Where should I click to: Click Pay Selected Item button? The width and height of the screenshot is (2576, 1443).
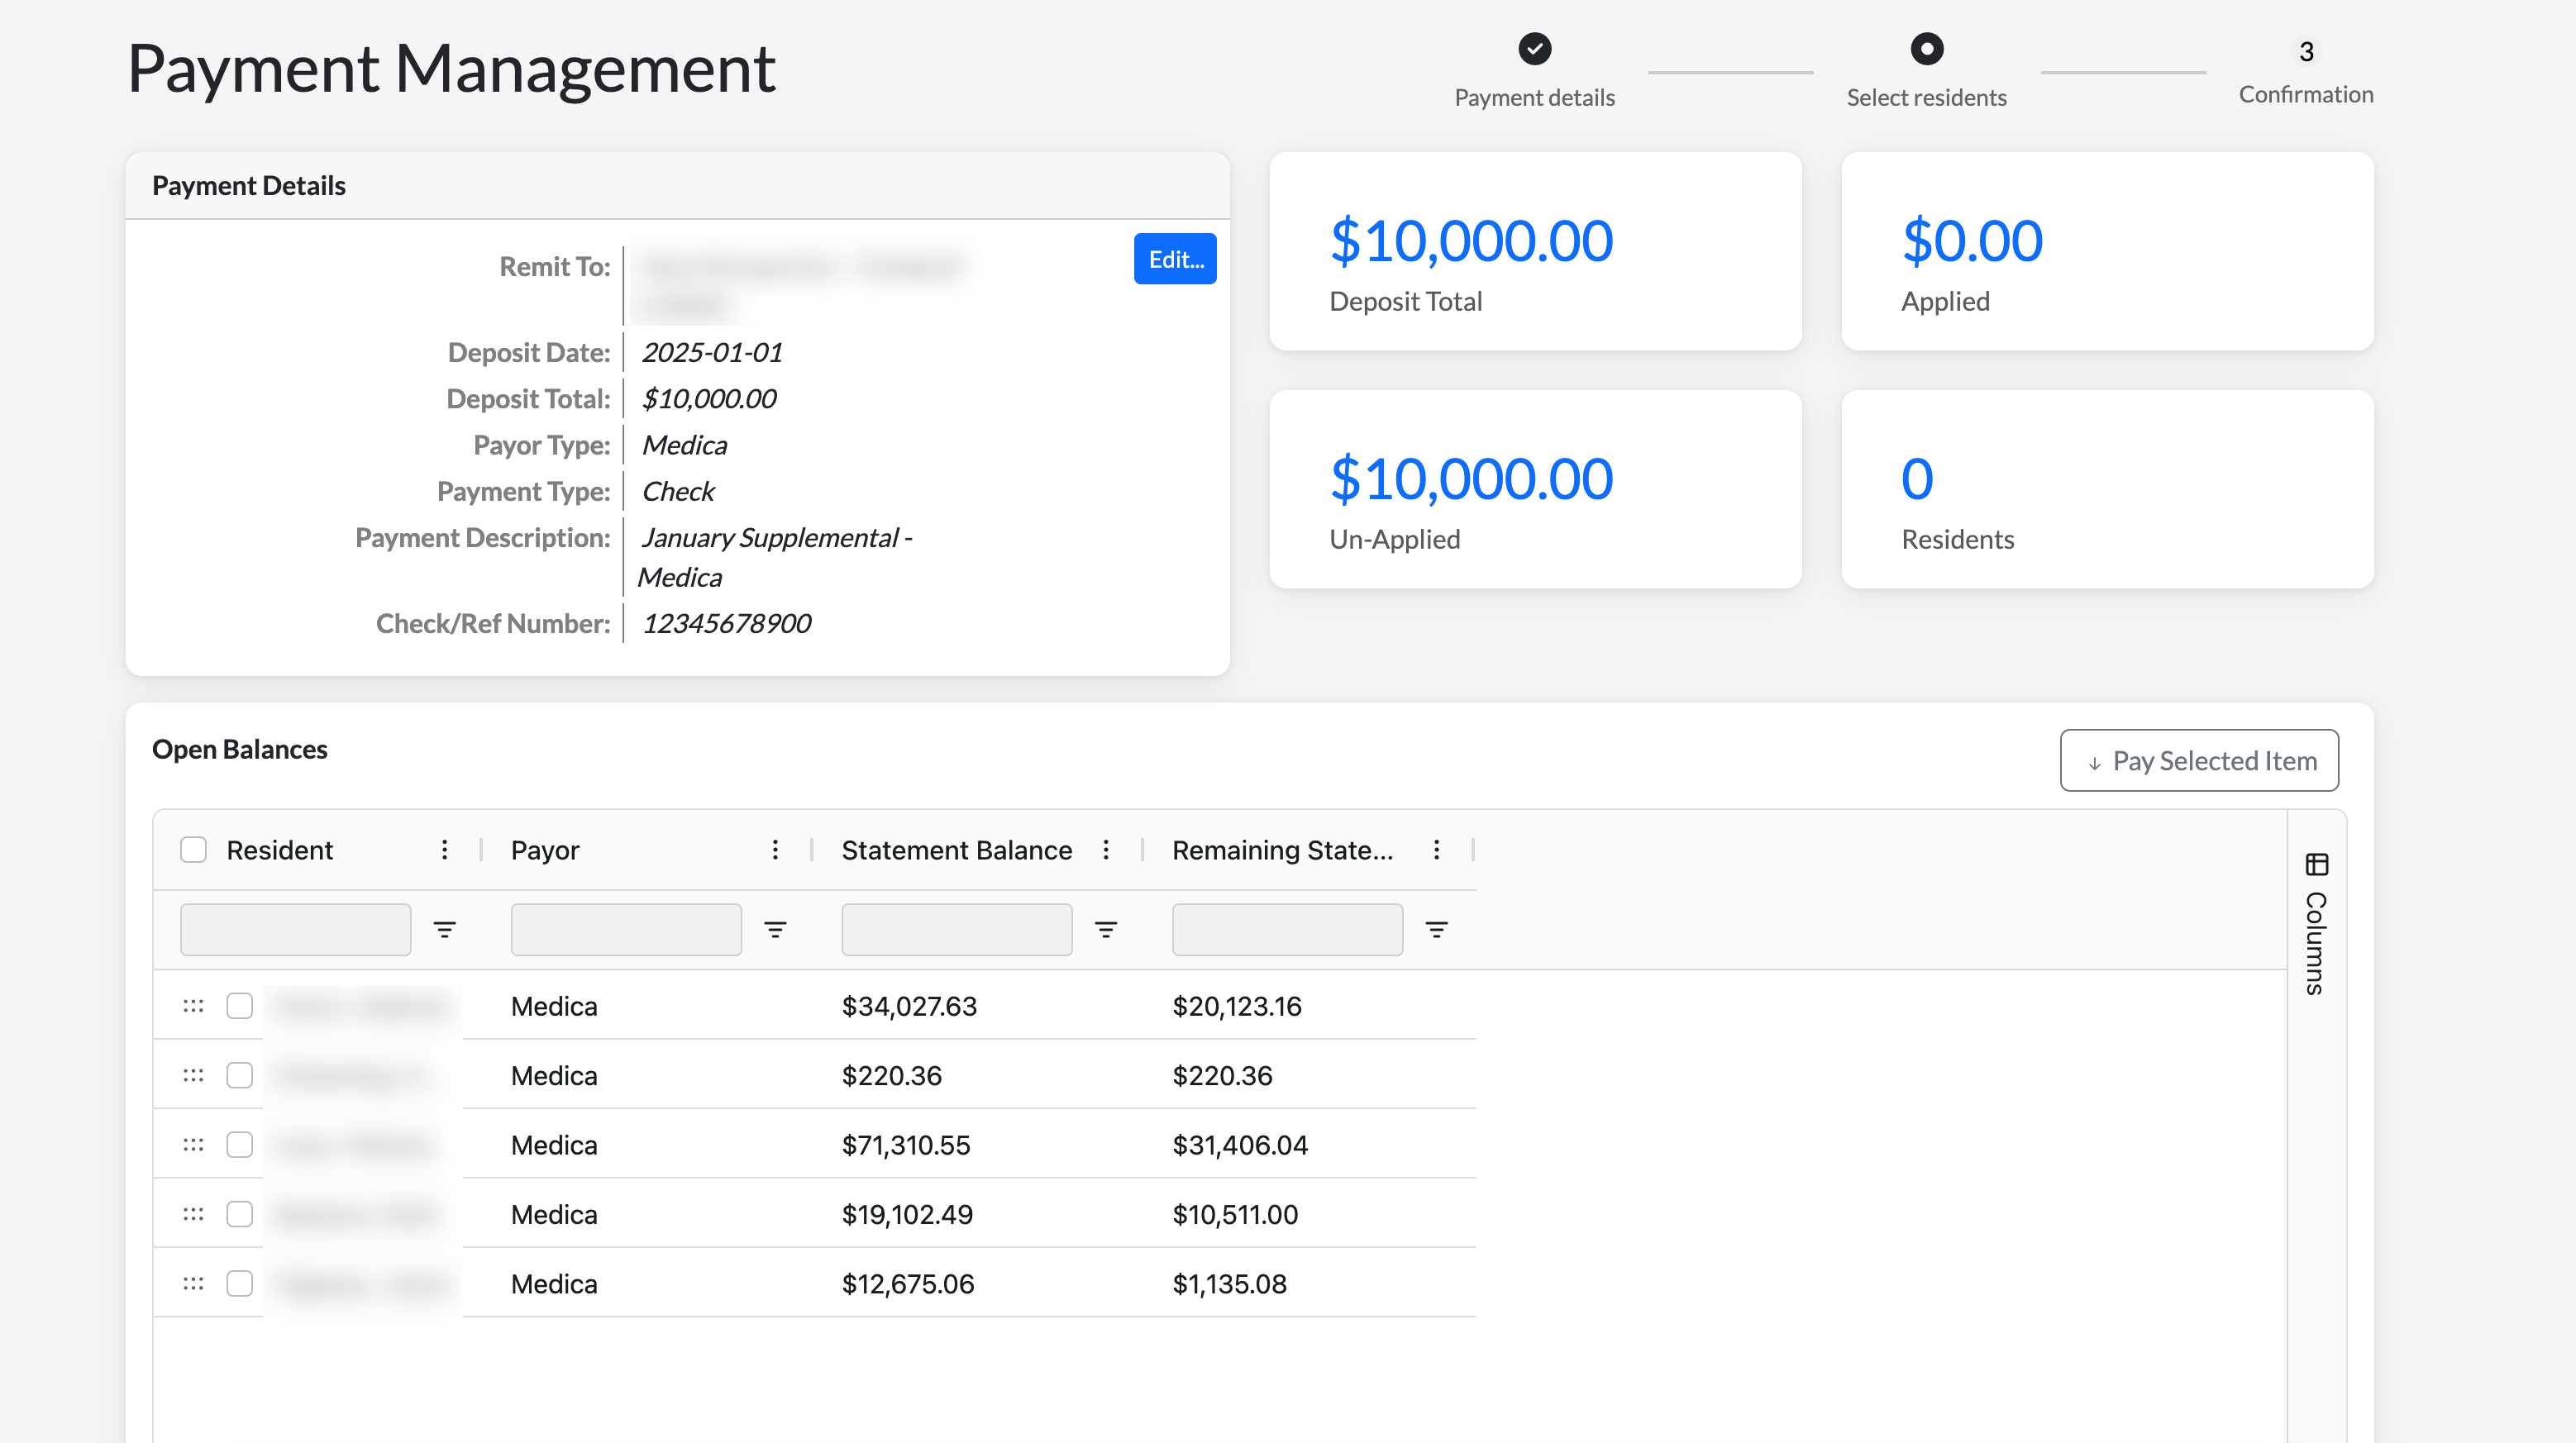2199,761
